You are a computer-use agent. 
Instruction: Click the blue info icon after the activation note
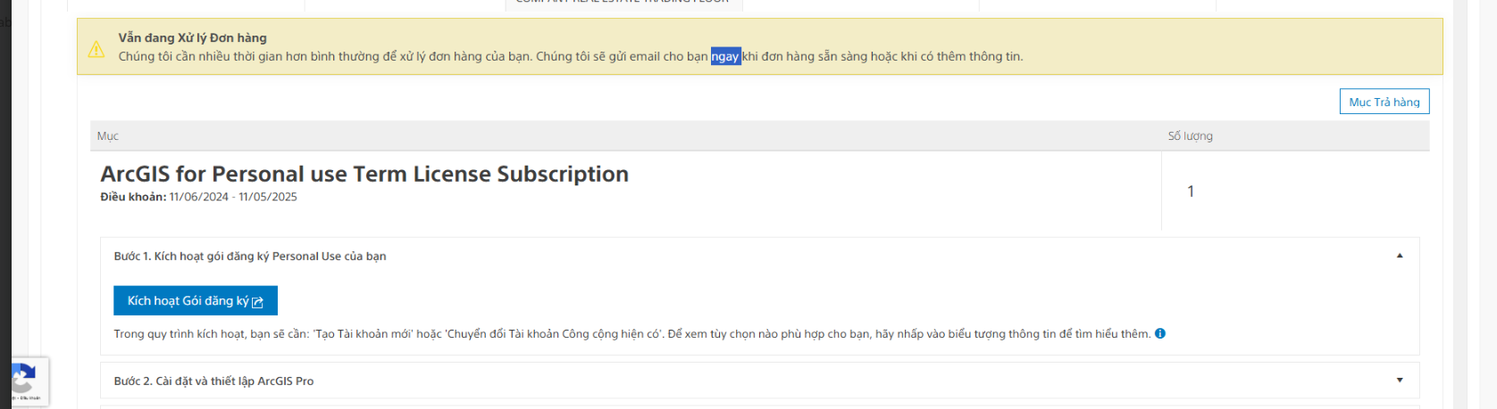1160,333
